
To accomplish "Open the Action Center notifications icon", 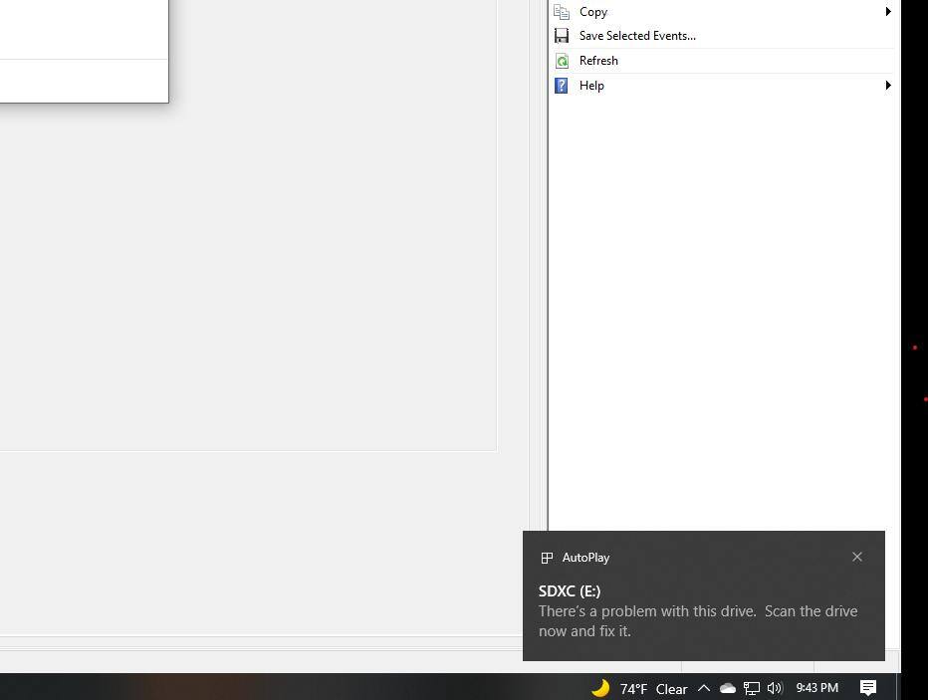I will pyautogui.click(x=868, y=688).
